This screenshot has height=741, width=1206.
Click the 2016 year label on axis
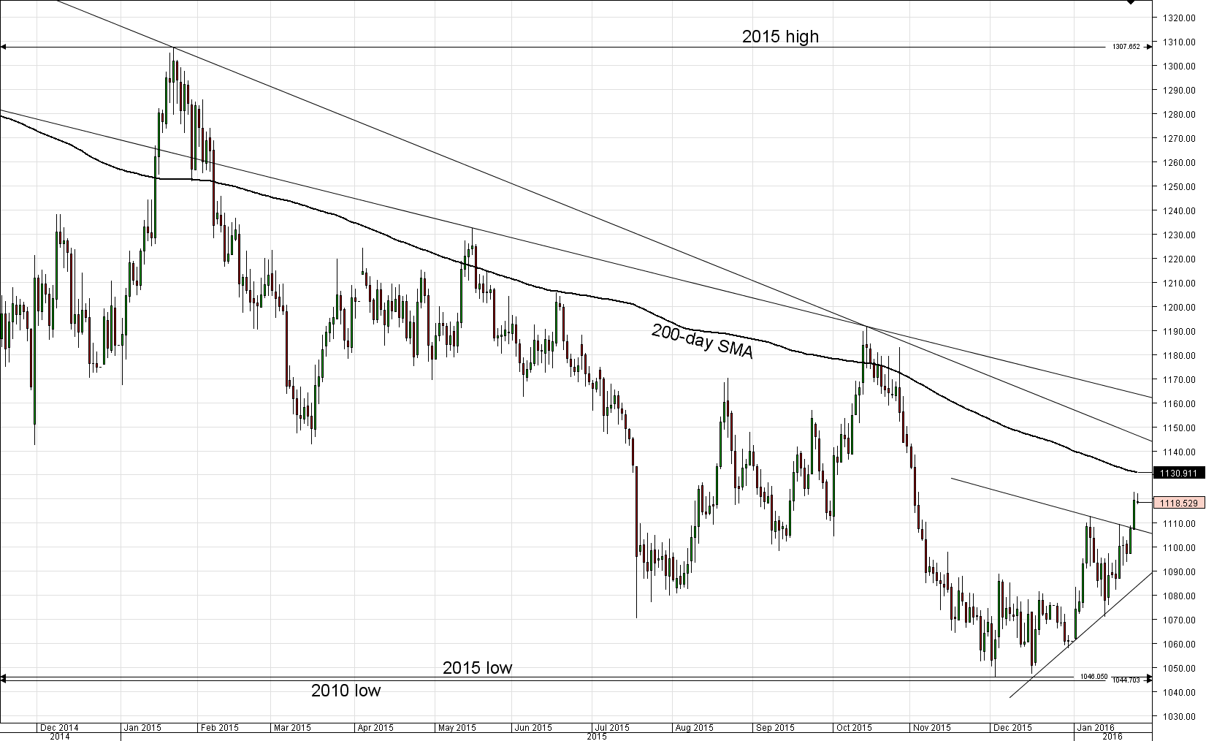click(1112, 737)
